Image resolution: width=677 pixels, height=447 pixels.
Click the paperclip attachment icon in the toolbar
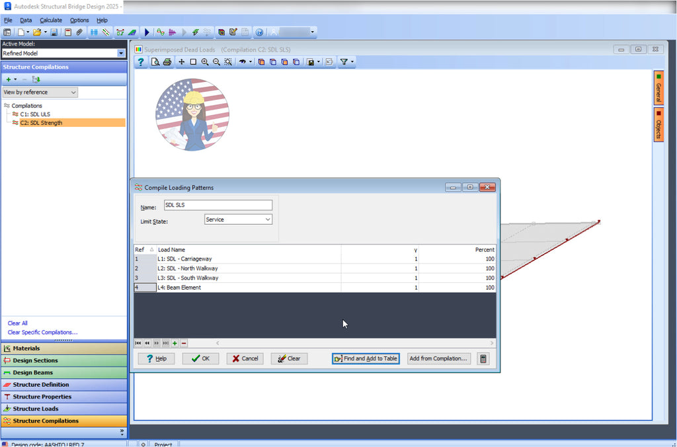pyautogui.click(x=77, y=31)
